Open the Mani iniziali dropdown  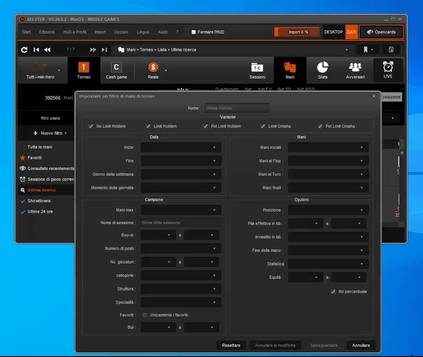(x=328, y=147)
